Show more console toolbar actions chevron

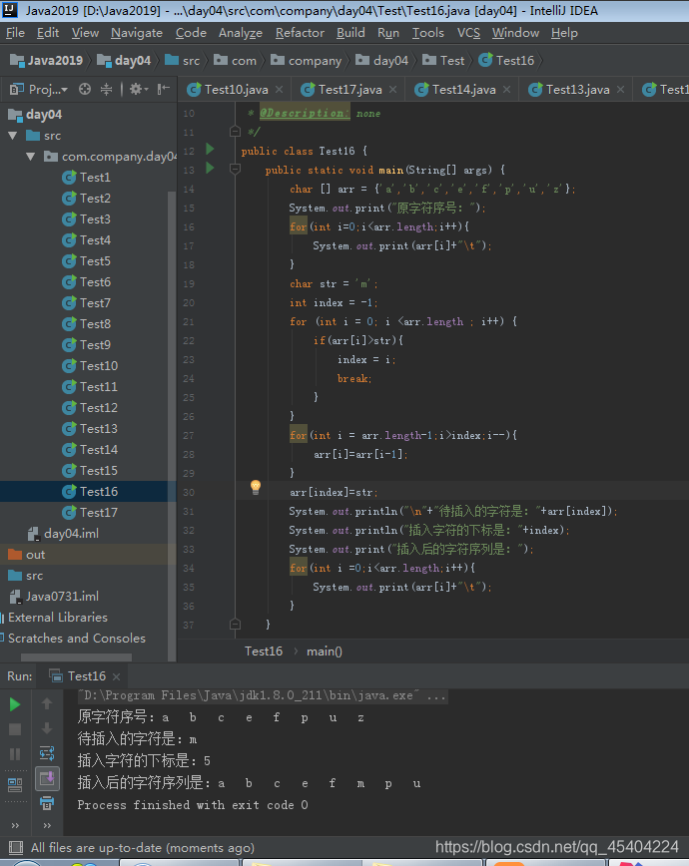point(47,826)
